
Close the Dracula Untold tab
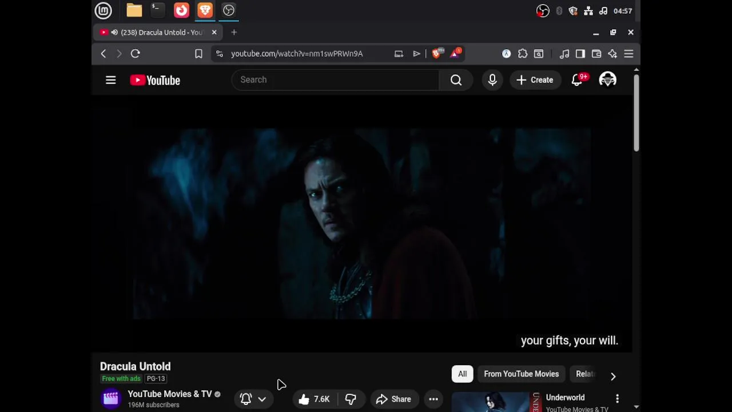214,33
